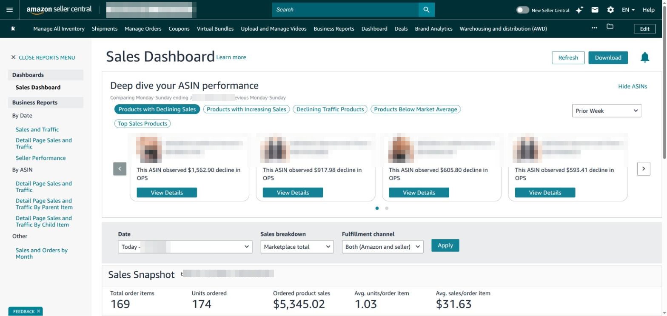Click the Edit bookmarks button

[x=644, y=28]
